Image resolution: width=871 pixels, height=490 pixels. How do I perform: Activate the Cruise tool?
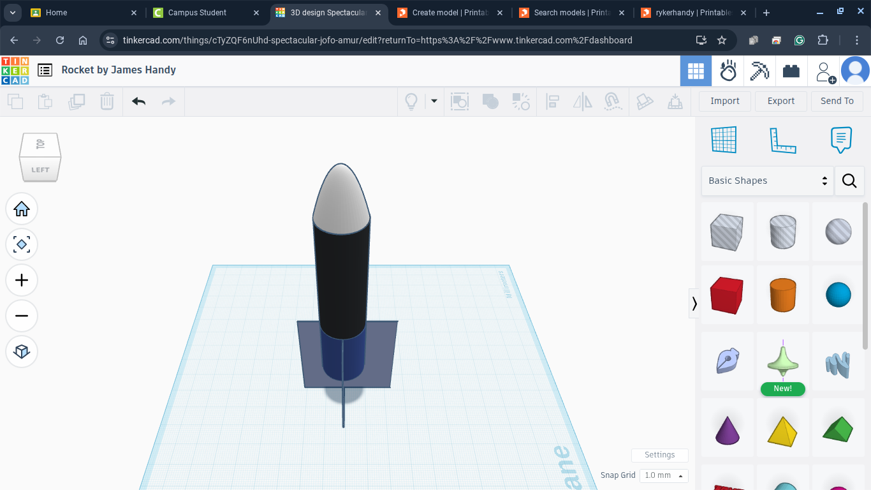pyautogui.click(x=613, y=101)
